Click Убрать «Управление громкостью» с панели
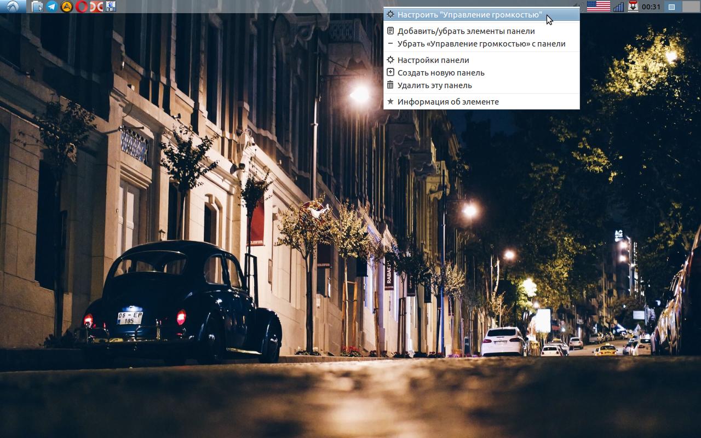Image resolution: width=701 pixels, height=438 pixels. [x=481, y=44]
